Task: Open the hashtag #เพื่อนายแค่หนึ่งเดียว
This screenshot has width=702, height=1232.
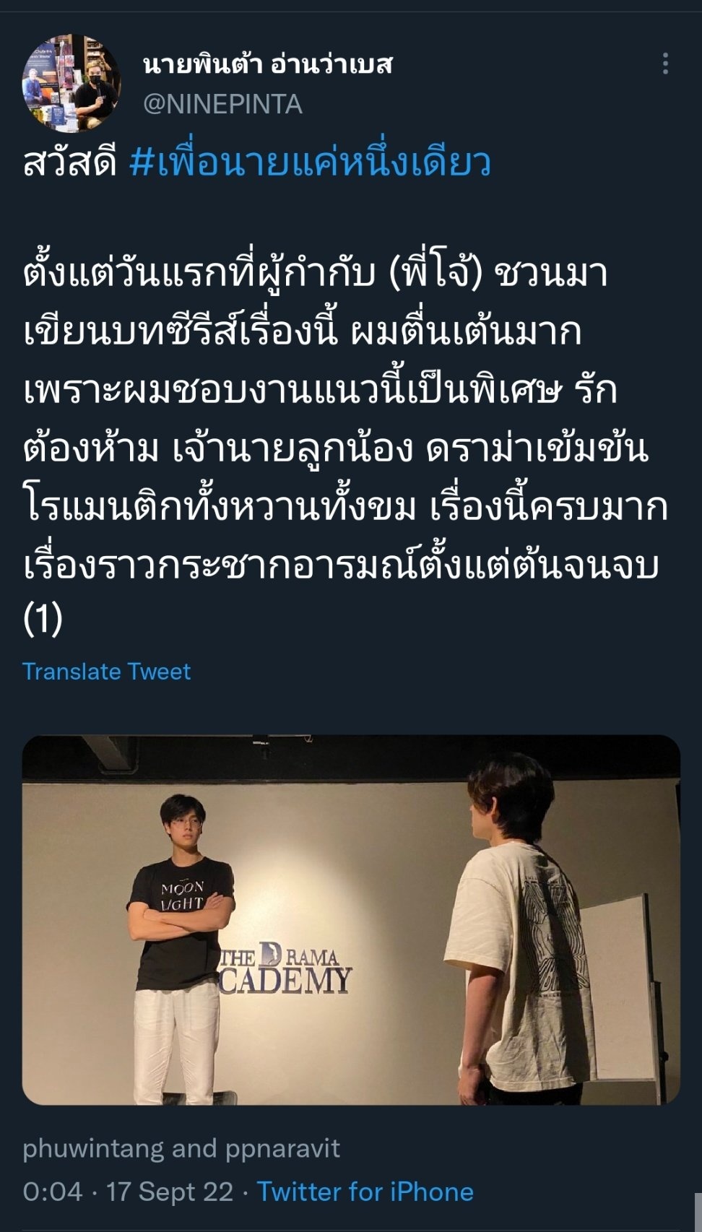Action: pyautogui.click(x=311, y=162)
